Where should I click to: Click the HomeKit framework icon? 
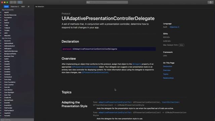[x=3, y=116]
